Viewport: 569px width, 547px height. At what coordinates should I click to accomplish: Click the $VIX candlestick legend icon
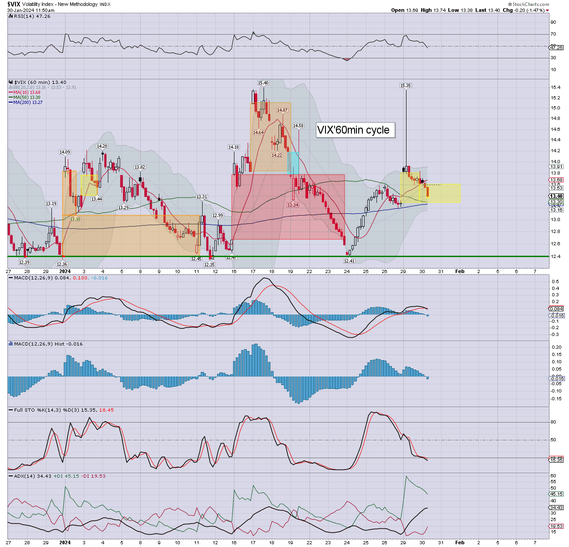11,83
